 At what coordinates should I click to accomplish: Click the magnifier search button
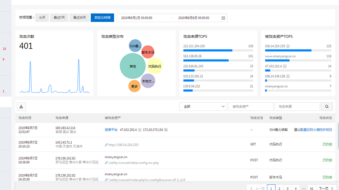click(327, 107)
